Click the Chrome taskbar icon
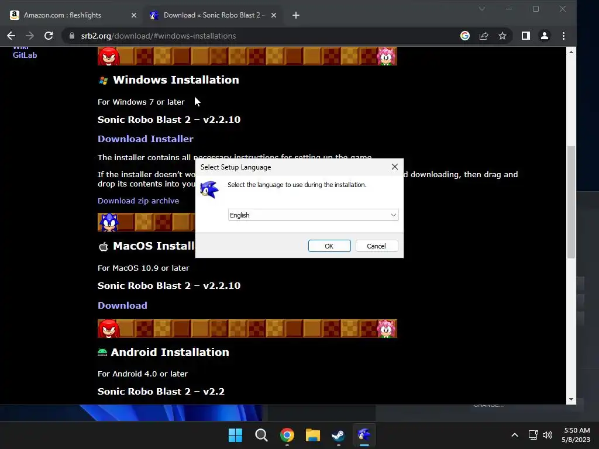This screenshot has height=449, width=599. [x=287, y=435]
